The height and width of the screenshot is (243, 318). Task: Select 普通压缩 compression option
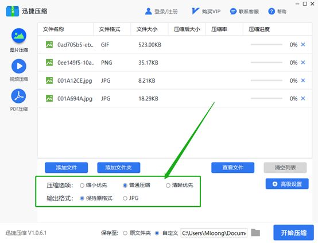coord(125,186)
